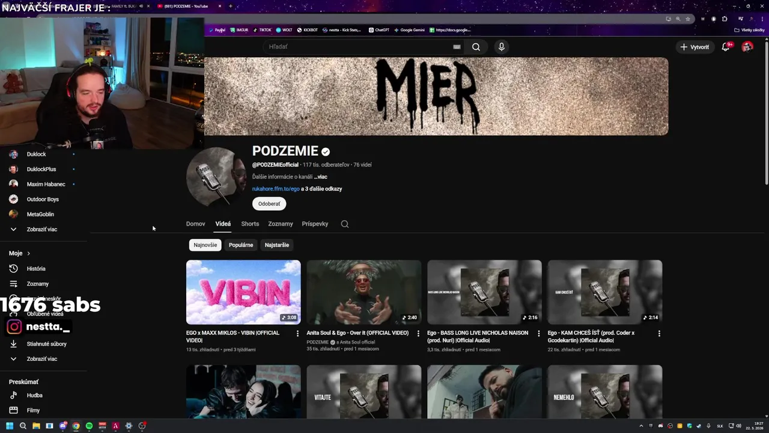Open Windows taskbar search

point(23,426)
